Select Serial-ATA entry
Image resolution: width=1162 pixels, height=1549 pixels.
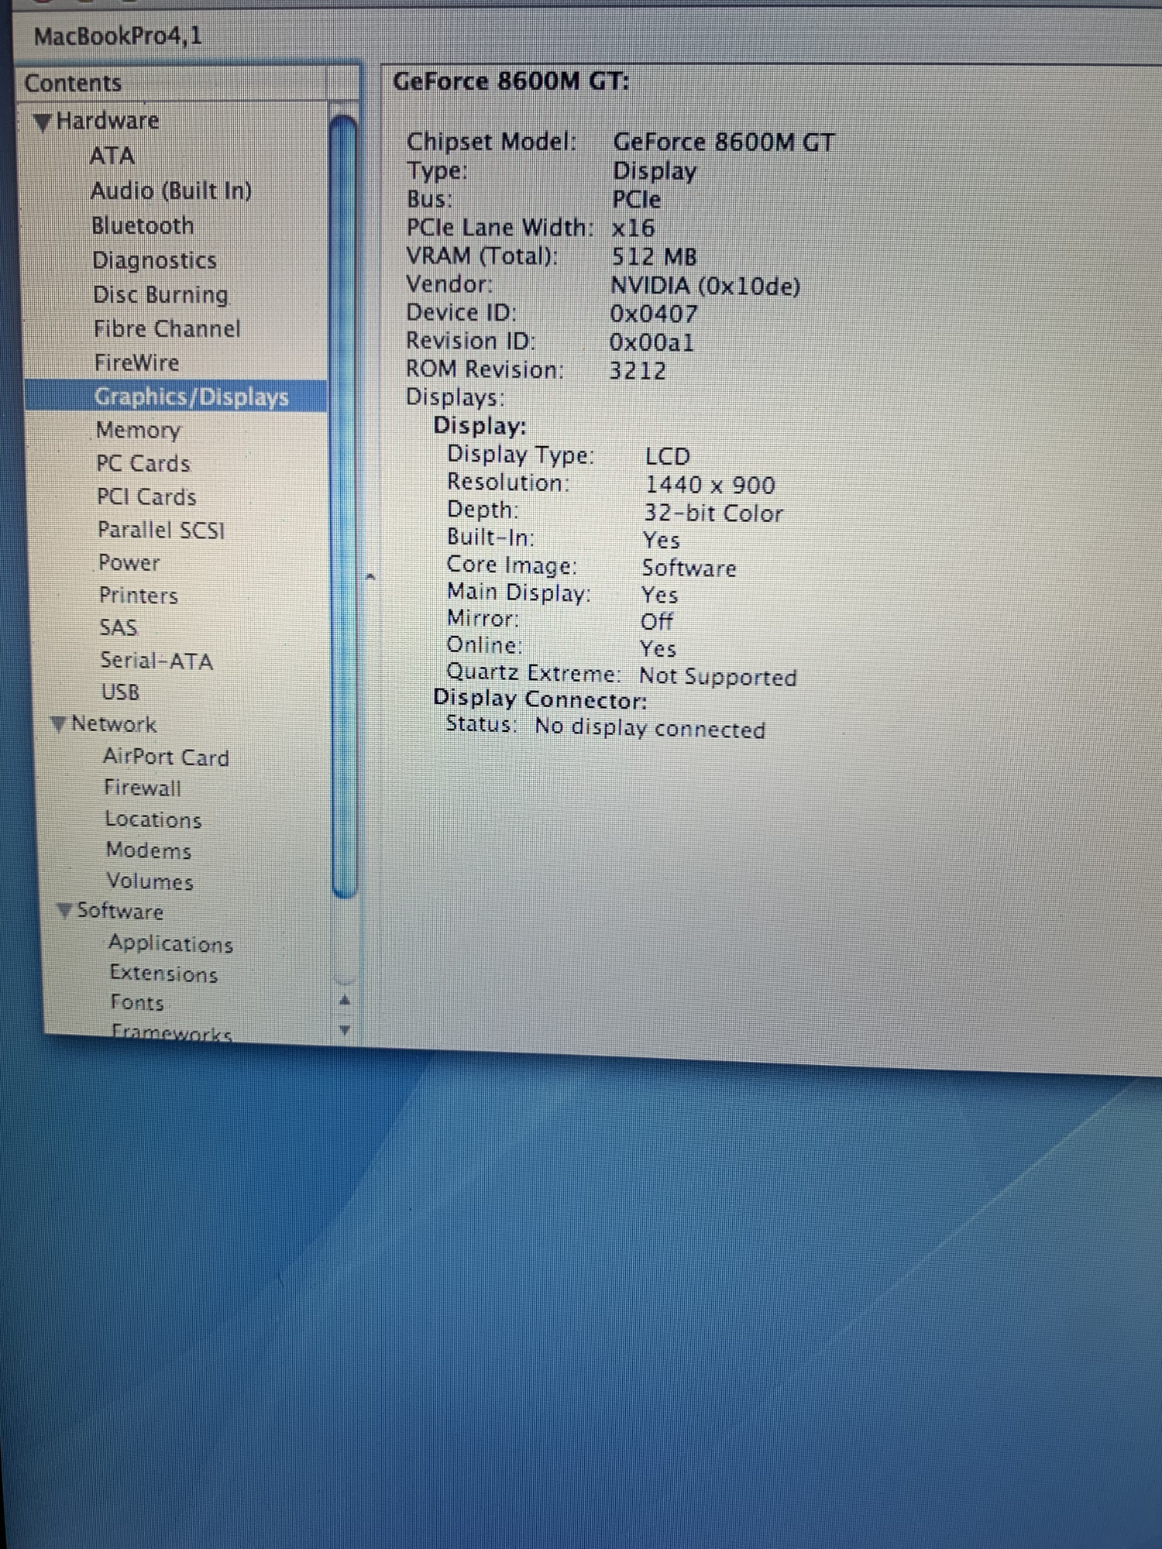click(x=156, y=661)
